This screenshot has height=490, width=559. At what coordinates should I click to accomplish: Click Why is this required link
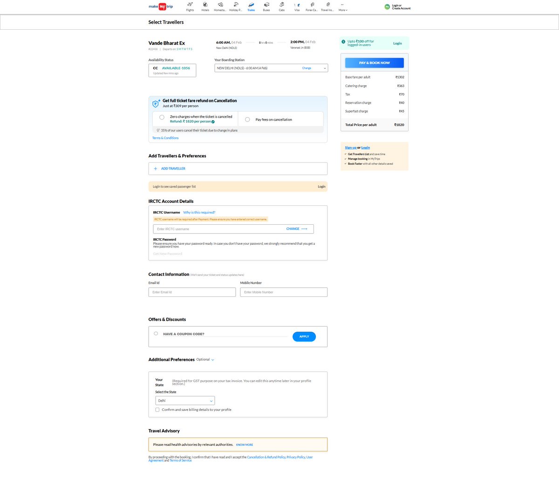(199, 212)
